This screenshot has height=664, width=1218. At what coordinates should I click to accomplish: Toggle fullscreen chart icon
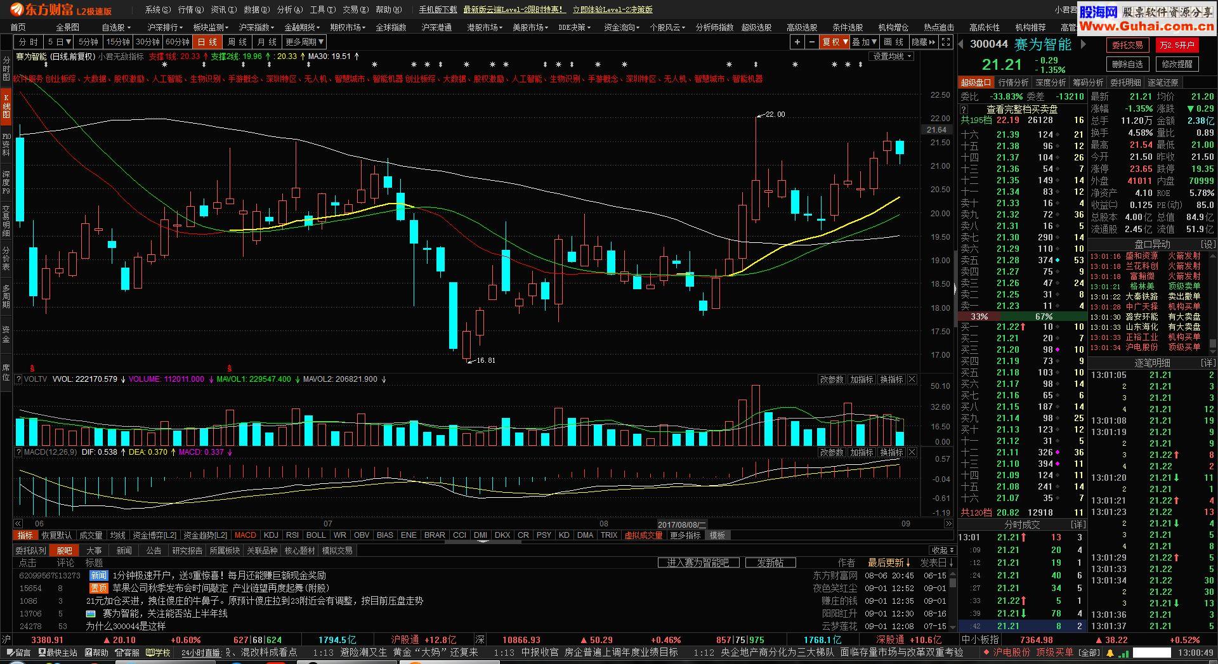pos(946,42)
